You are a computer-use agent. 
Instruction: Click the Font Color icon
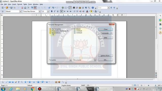point(87,11)
